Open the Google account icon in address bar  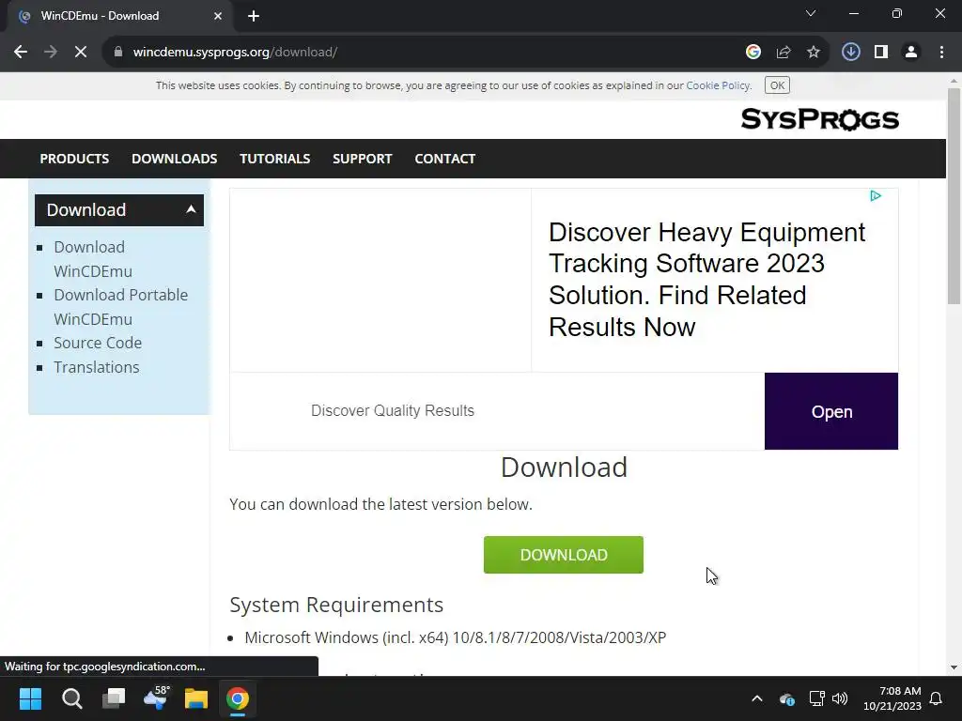coord(753,53)
